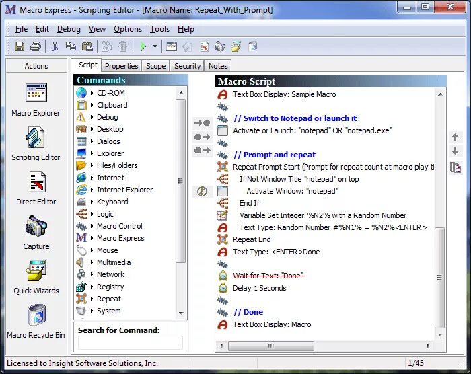471x374 pixels.
Task: Click the Print toolbar icon
Action: click(x=36, y=46)
